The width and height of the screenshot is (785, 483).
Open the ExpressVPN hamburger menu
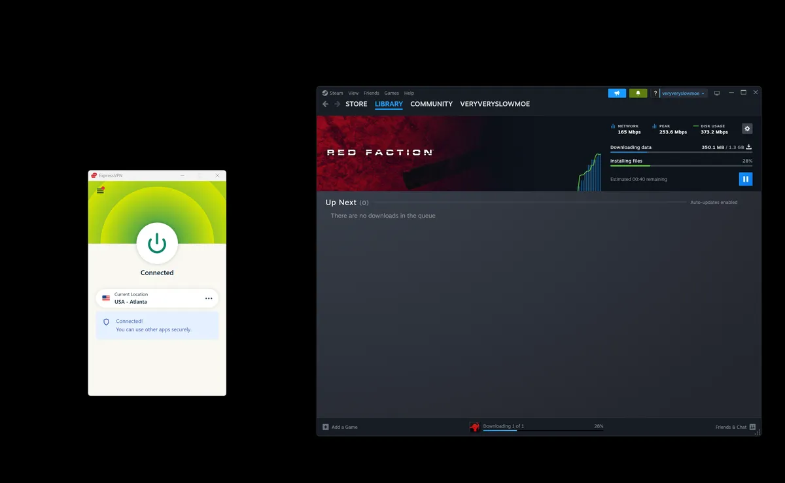tap(100, 190)
